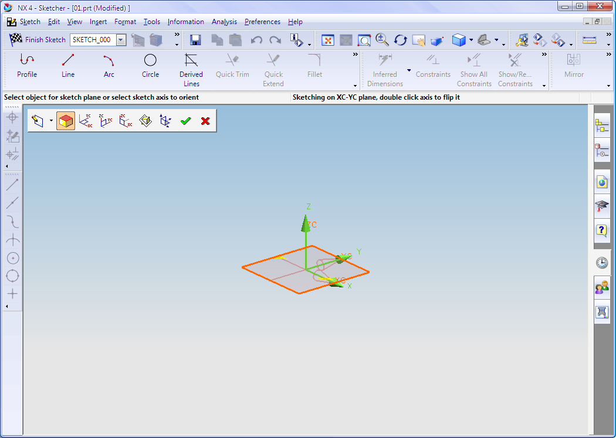
Task: Open the Internet Explorer side tab
Action: pyautogui.click(x=602, y=182)
